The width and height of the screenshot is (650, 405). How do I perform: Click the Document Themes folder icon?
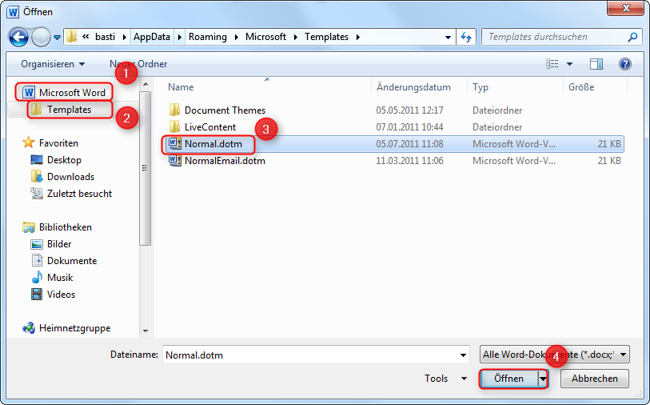point(174,110)
